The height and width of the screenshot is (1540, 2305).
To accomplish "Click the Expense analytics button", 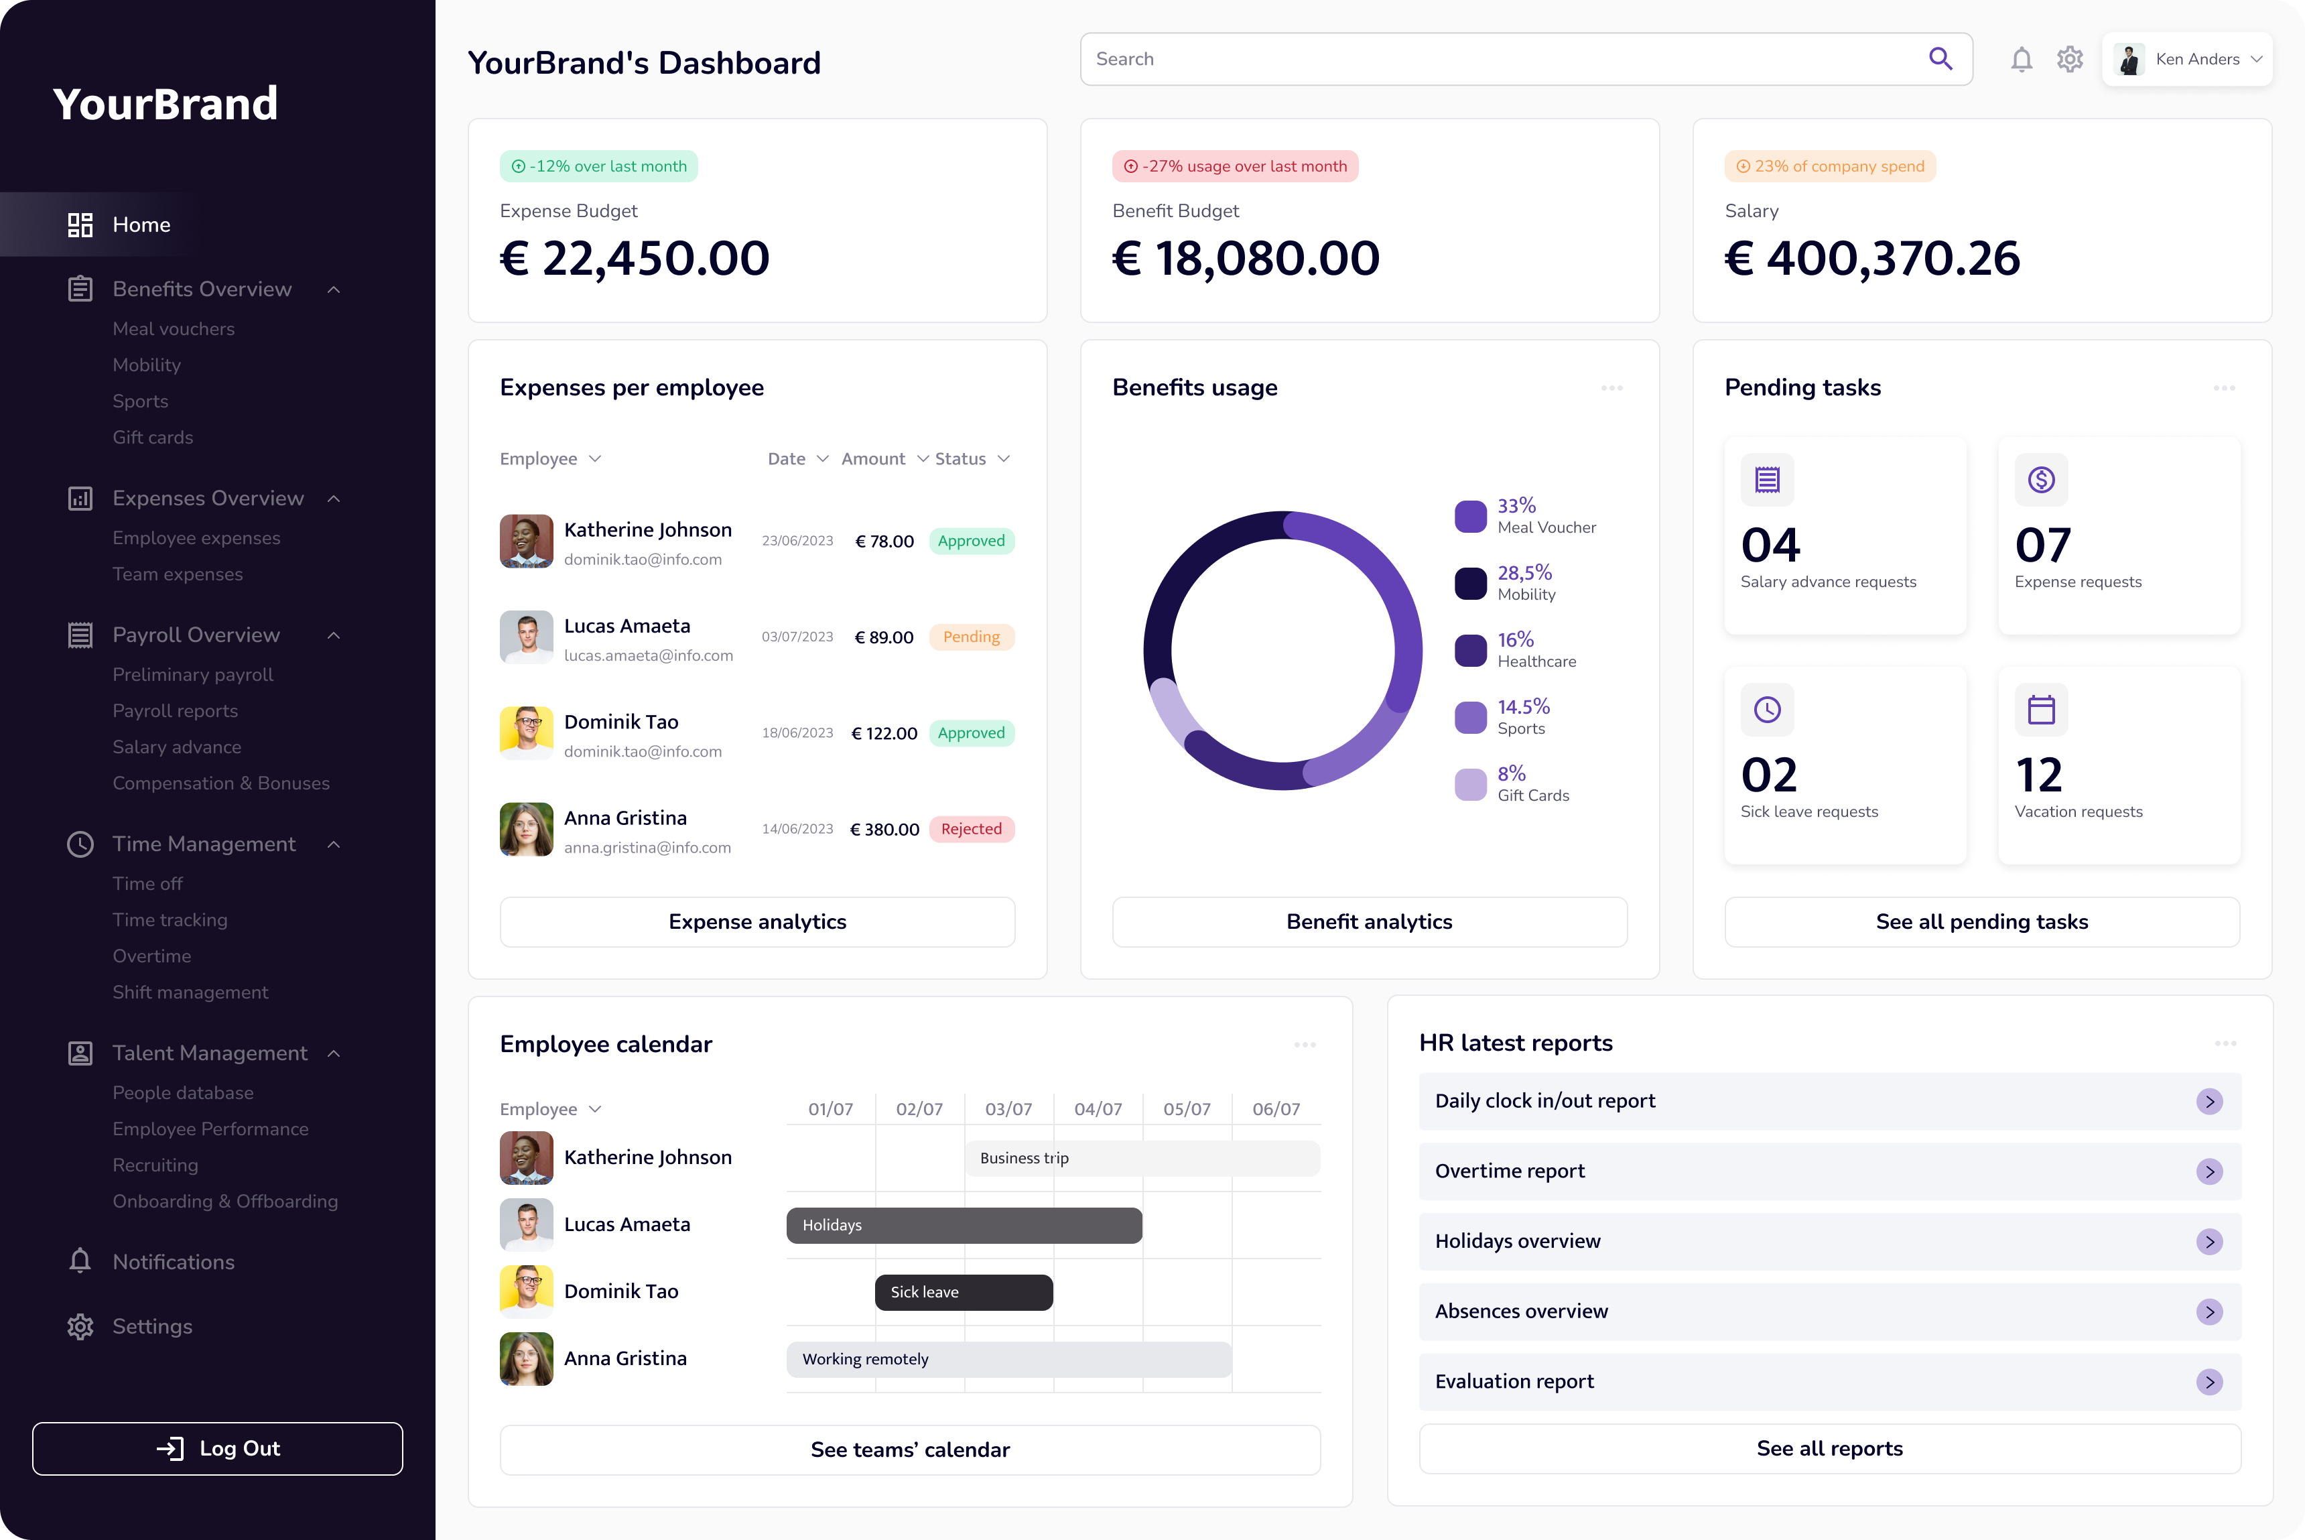I will 757,921.
